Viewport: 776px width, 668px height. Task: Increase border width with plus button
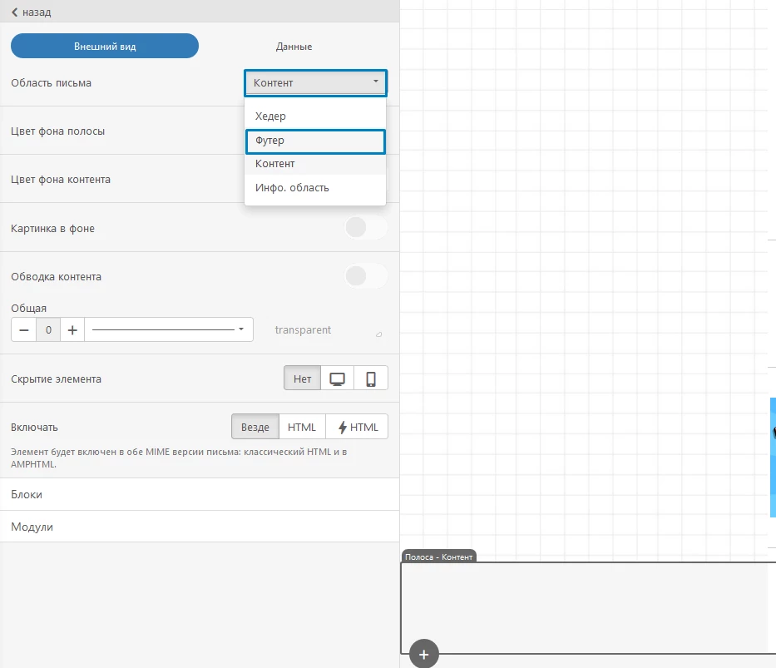(72, 330)
